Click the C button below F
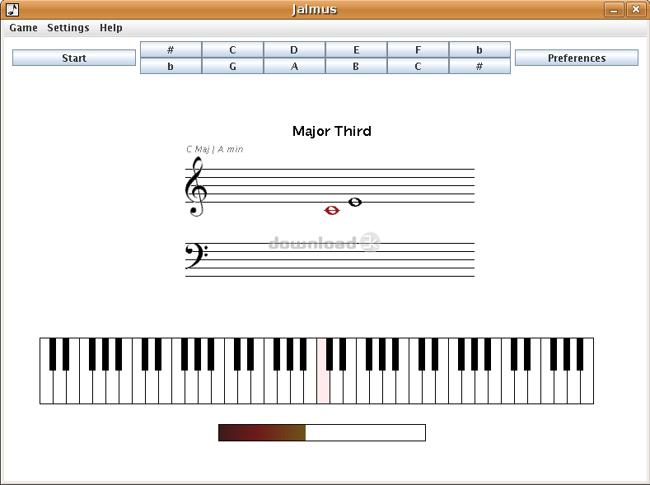This screenshot has width=650, height=485. point(418,66)
